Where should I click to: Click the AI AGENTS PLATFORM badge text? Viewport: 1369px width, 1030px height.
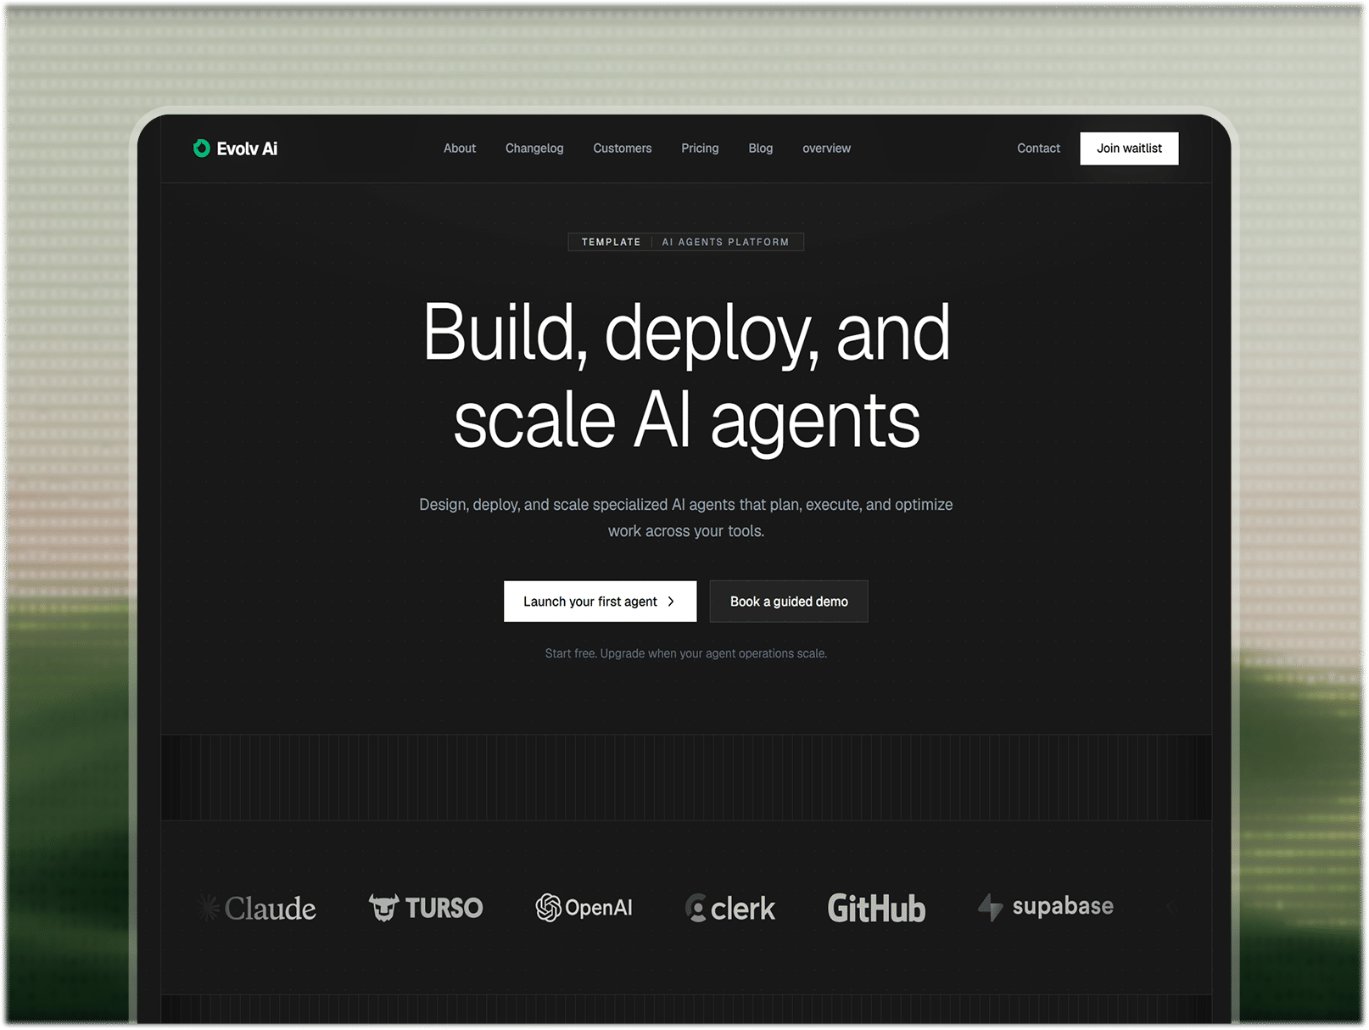pos(726,242)
